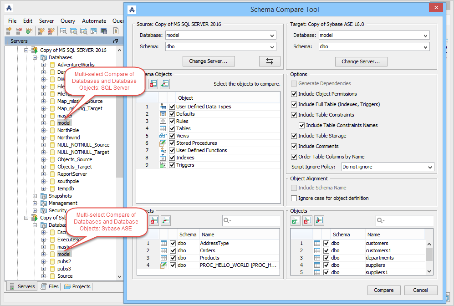Click target Change Server button
Image resolution: width=454 pixels, height=306 pixels.
[x=361, y=61]
